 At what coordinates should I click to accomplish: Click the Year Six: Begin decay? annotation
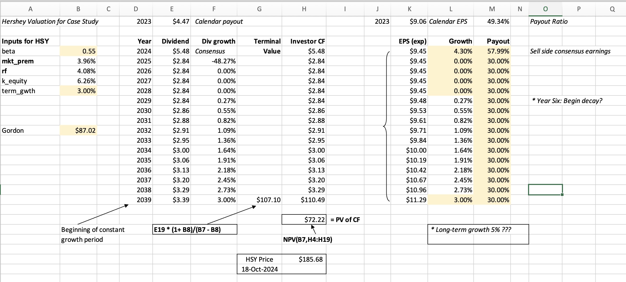[567, 100]
